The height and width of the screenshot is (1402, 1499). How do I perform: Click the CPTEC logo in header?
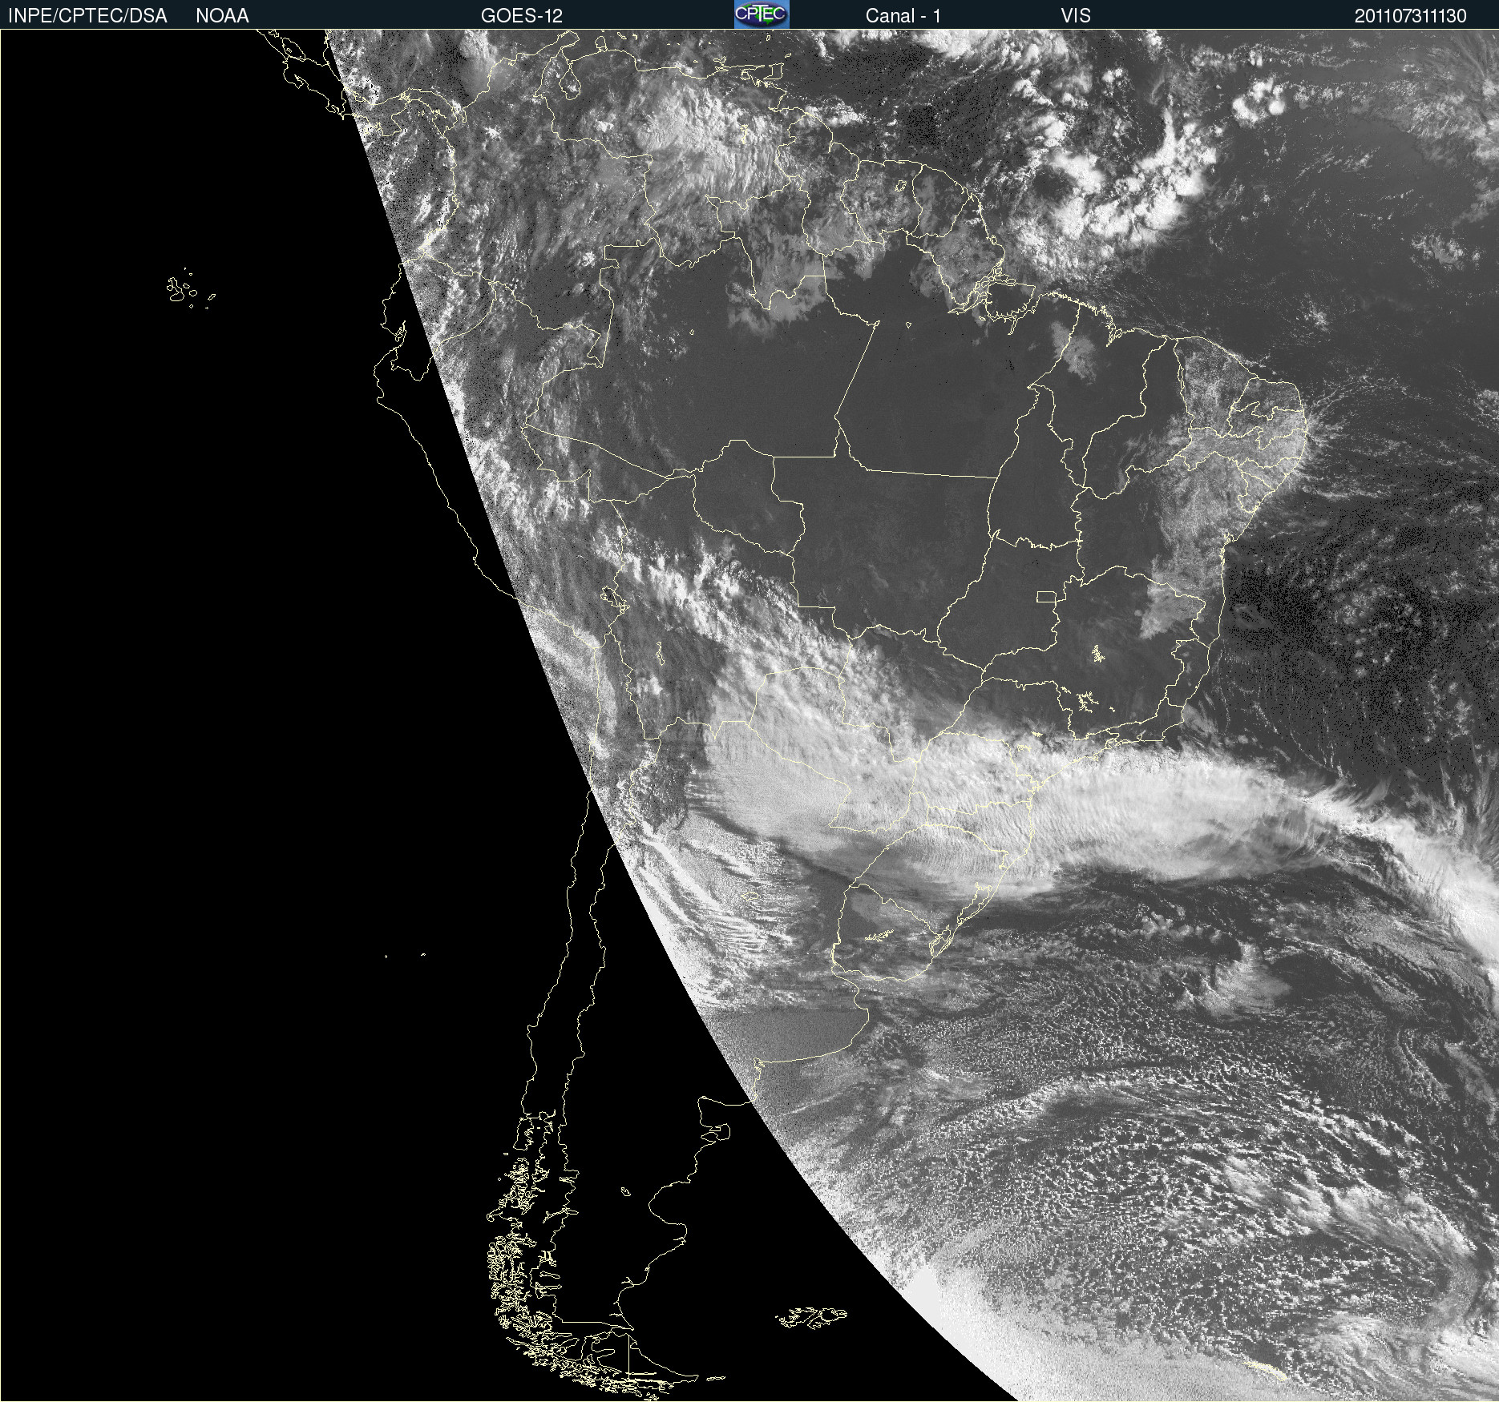coord(762,14)
